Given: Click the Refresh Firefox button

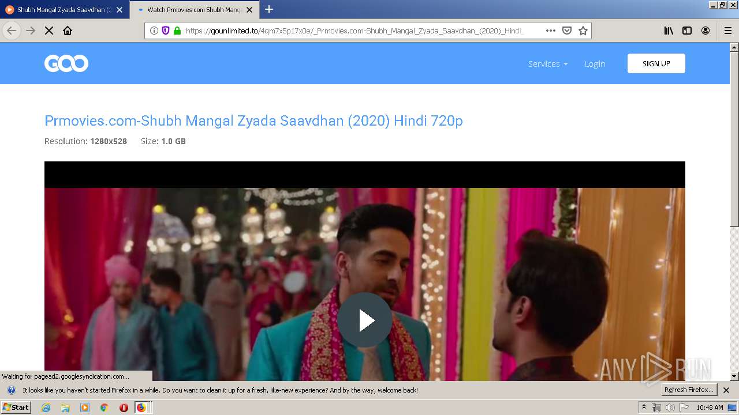Looking at the screenshot, I should click(689, 390).
